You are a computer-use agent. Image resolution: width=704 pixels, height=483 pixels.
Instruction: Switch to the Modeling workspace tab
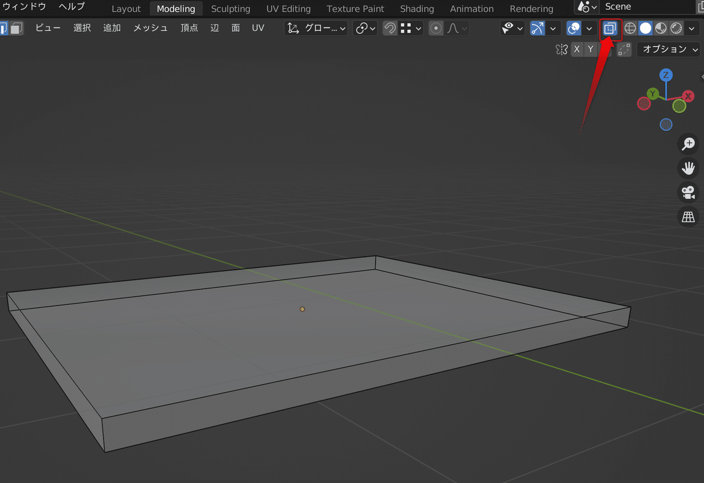click(x=176, y=9)
